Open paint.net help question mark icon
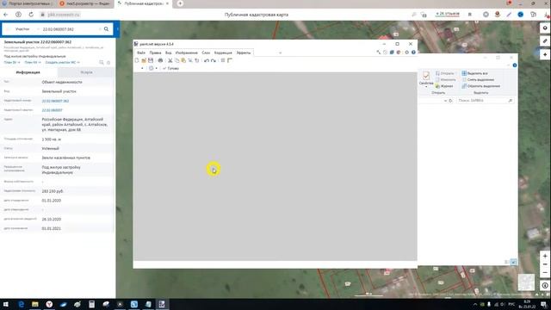This screenshot has height=310, width=551. tap(413, 53)
